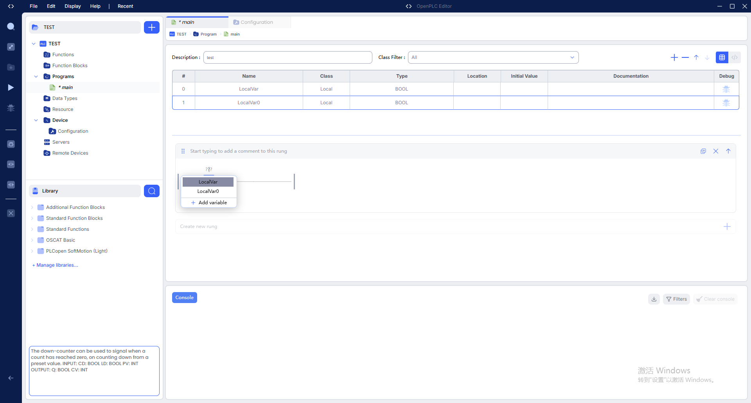
Task: Open the debugger bug icon in the left sidebar
Action: (x=11, y=108)
